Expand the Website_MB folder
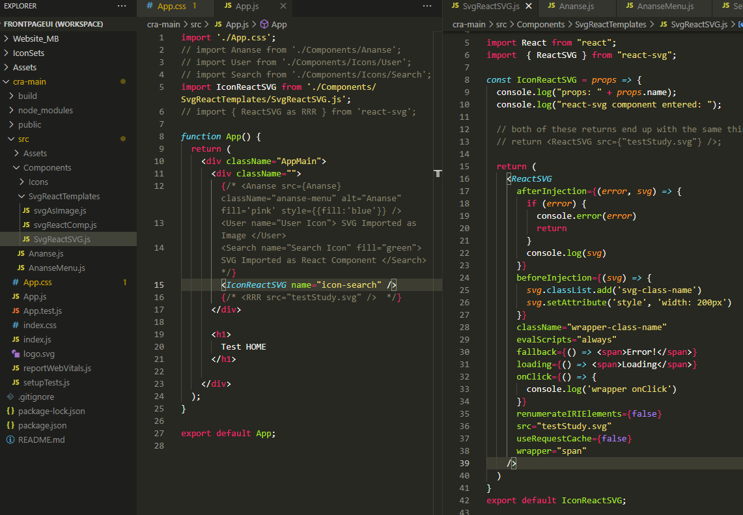The width and height of the screenshot is (743, 515). (68, 39)
